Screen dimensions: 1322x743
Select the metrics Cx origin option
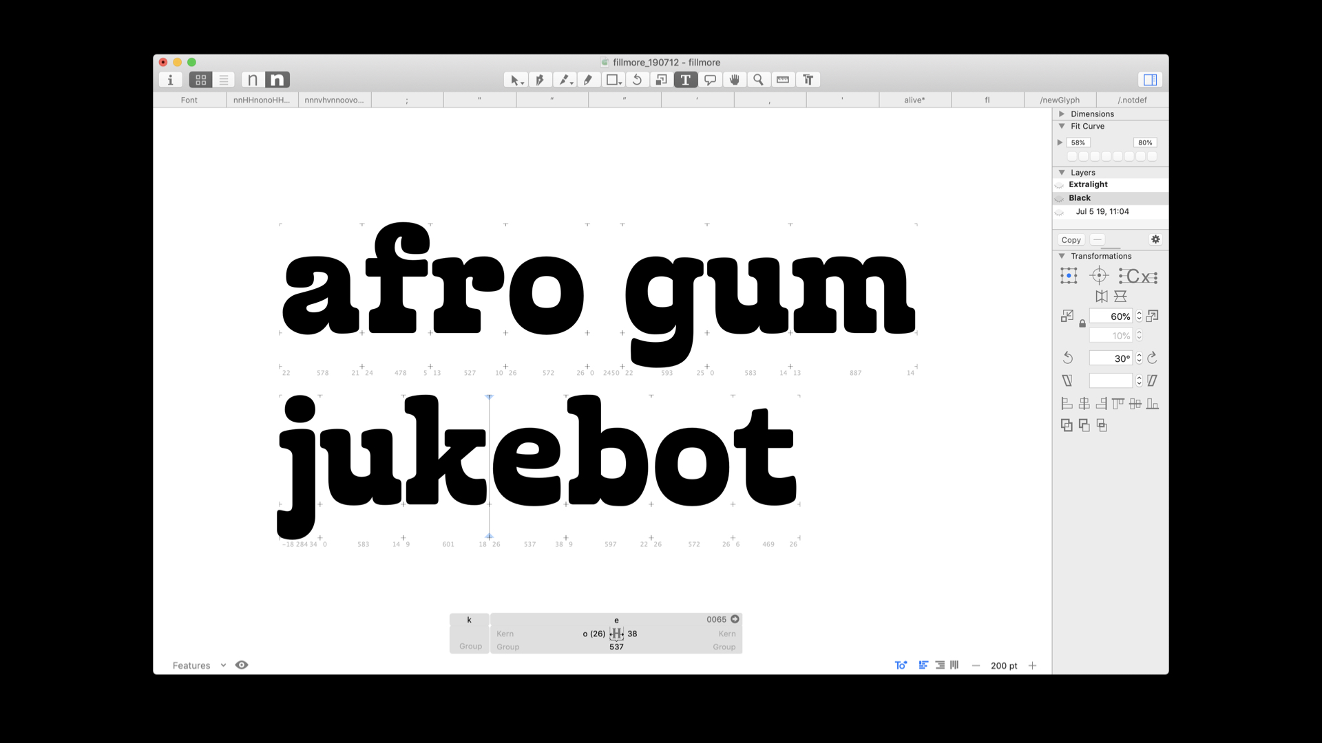[1138, 277]
